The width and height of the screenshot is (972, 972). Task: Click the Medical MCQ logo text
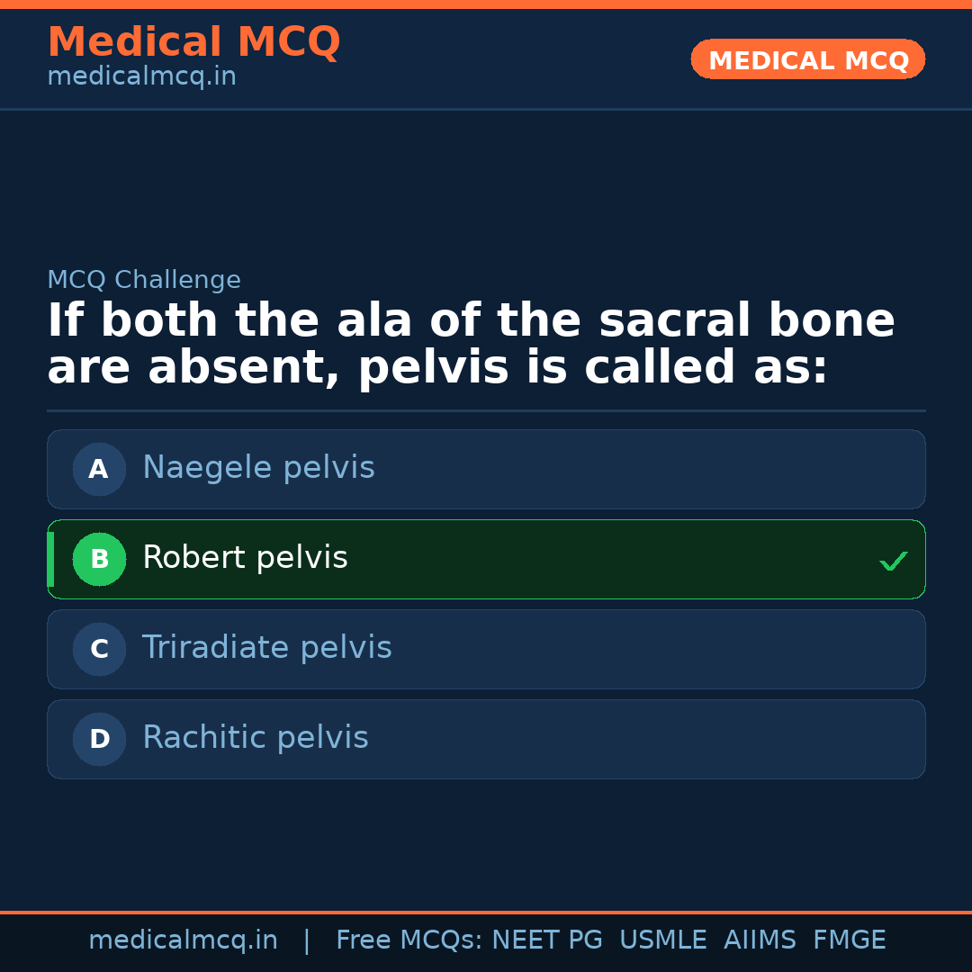coord(193,41)
